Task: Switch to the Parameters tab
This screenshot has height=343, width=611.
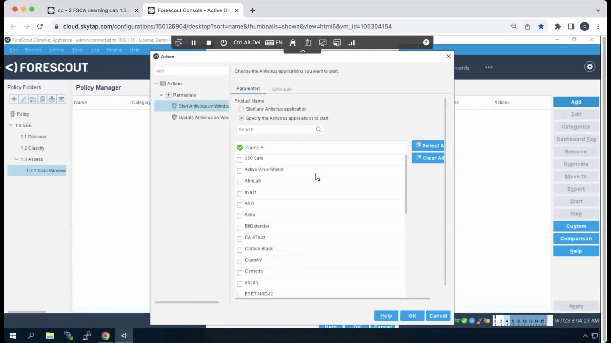Action: click(x=248, y=89)
